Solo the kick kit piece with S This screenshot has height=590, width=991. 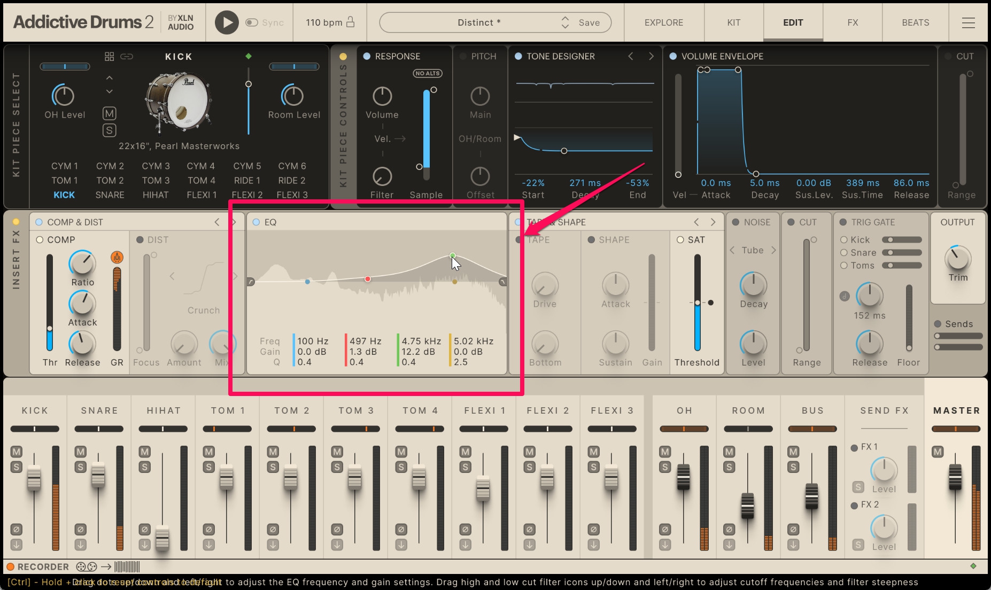coord(109,130)
